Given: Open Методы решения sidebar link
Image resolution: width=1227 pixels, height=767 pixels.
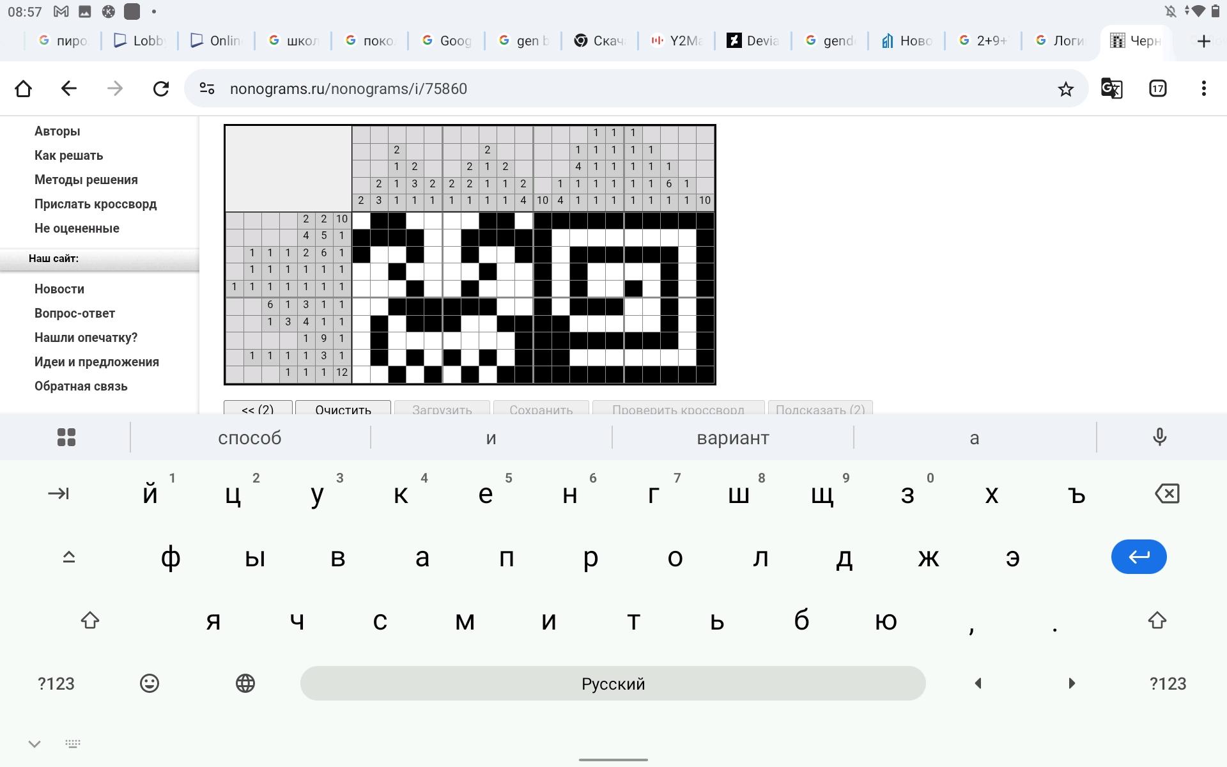Looking at the screenshot, I should [x=86, y=180].
